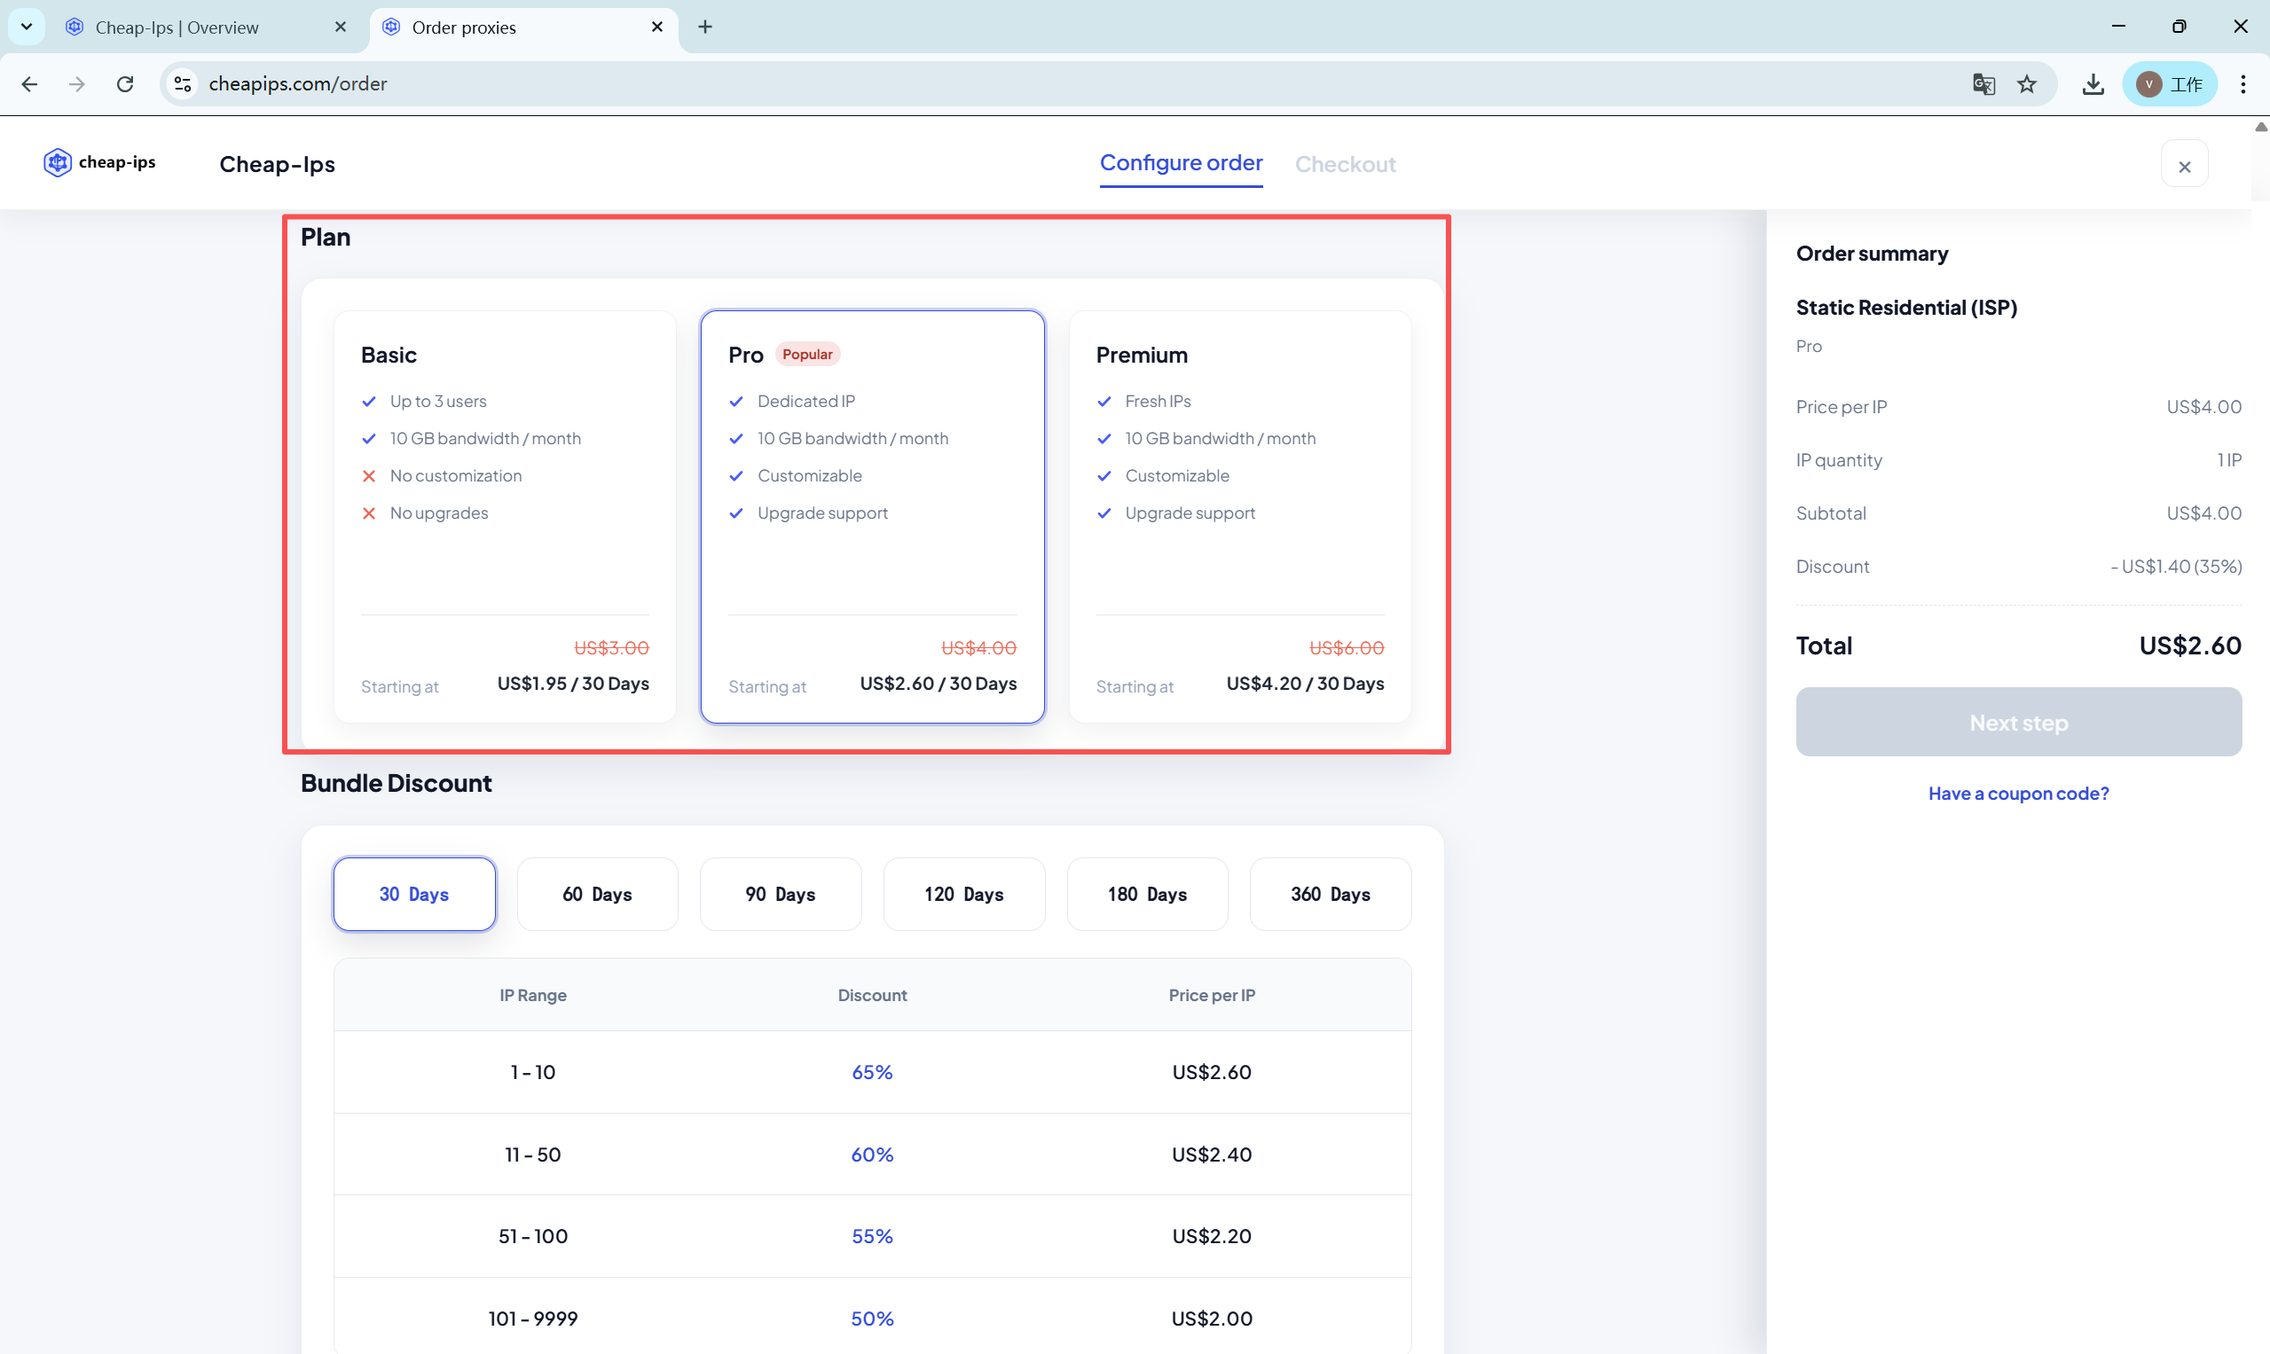Click the Google Translate icon in address bar
This screenshot has height=1354, width=2270.
pos(1983,84)
